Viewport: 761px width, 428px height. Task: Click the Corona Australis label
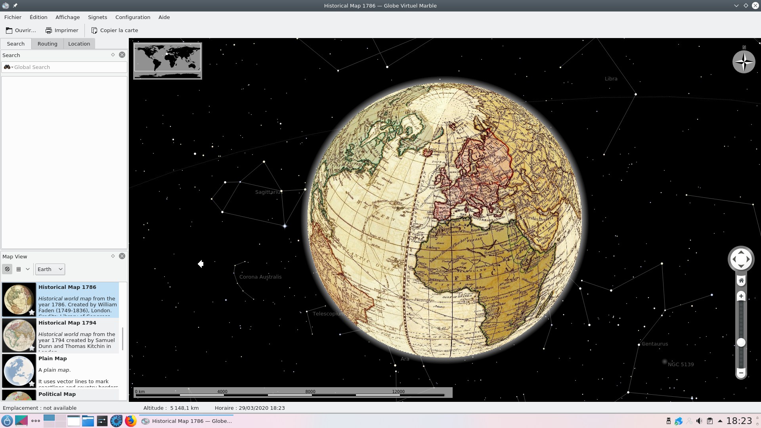pos(260,277)
